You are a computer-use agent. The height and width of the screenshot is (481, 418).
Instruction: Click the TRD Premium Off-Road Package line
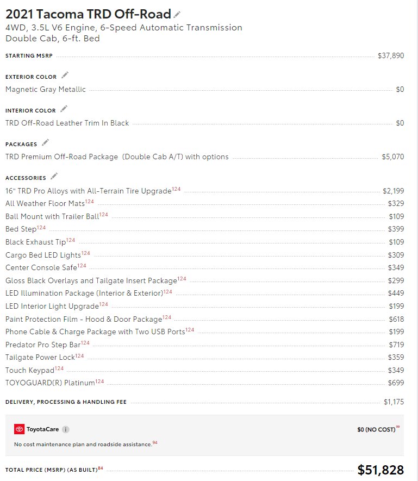tap(117, 157)
